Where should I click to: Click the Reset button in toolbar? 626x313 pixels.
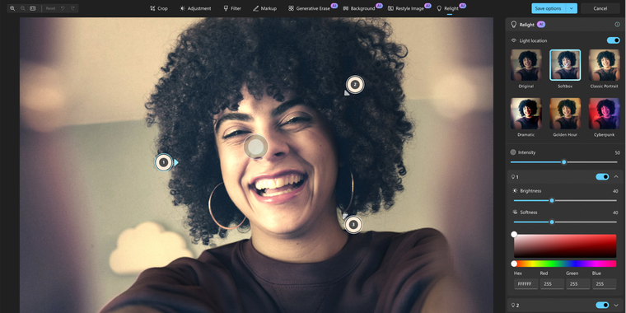coord(50,8)
